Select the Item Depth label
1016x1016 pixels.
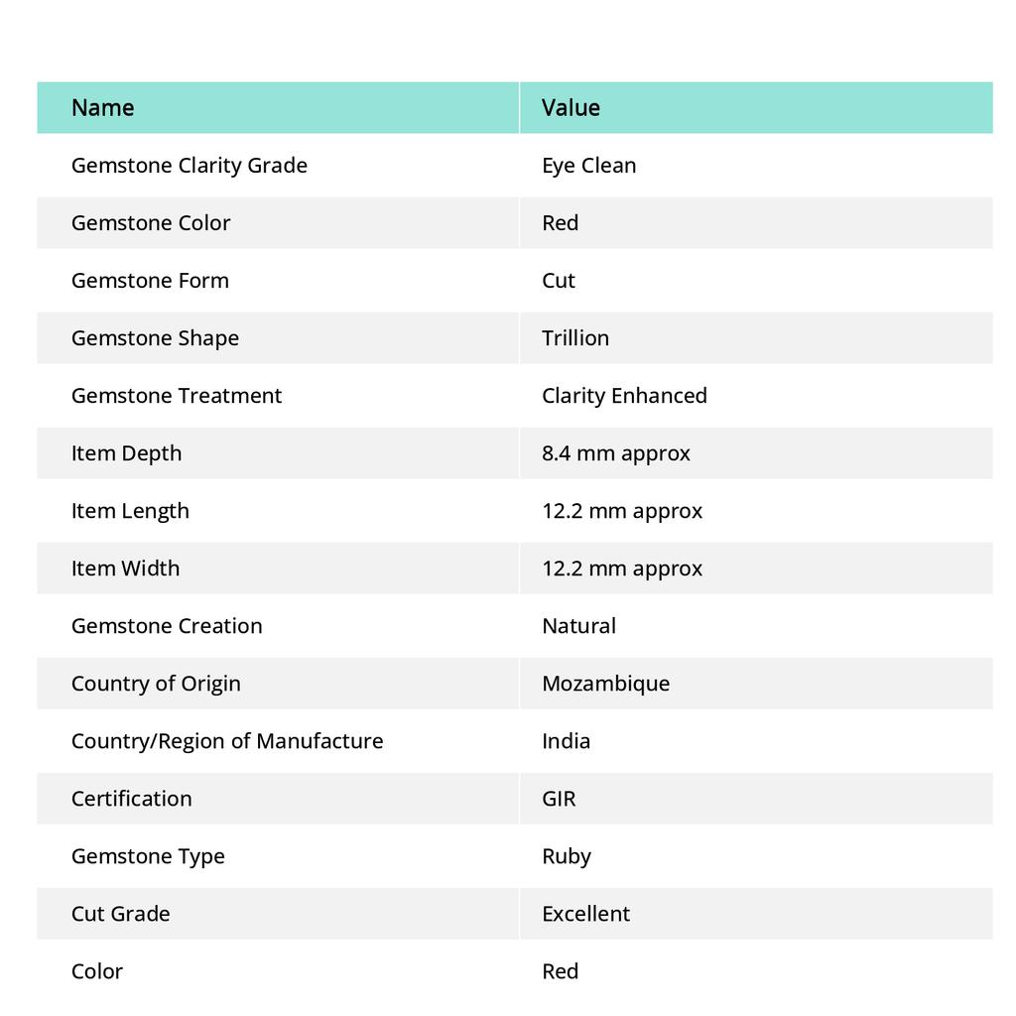pos(127,453)
